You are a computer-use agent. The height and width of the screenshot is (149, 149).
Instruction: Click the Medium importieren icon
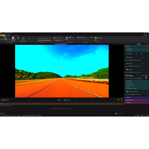pyautogui.click(x=5, y=38)
